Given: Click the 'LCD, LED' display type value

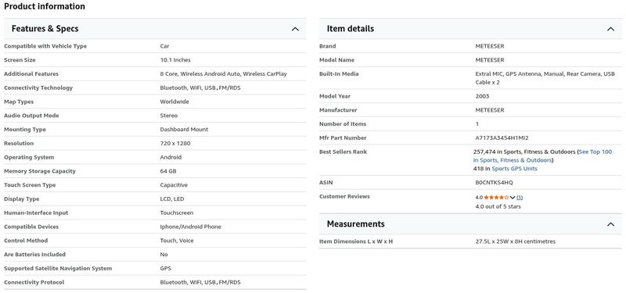Looking at the screenshot, I should 172,199.
